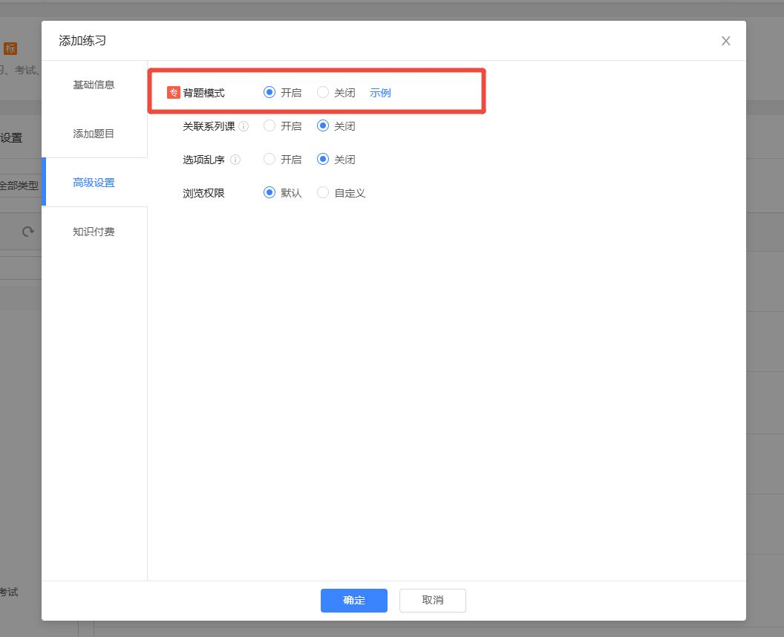Click the info icon beside 选项乱序

pos(235,160)
